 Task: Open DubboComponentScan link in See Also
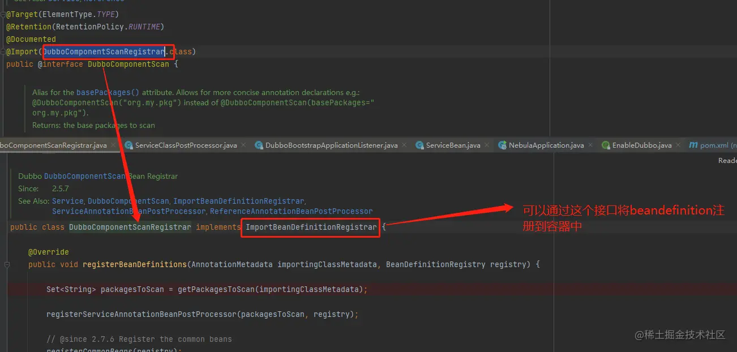click(128, 201)
